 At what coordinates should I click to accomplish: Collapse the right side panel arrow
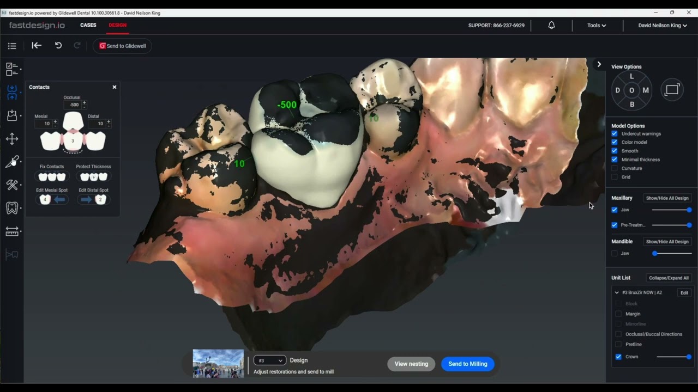[599, 64]
